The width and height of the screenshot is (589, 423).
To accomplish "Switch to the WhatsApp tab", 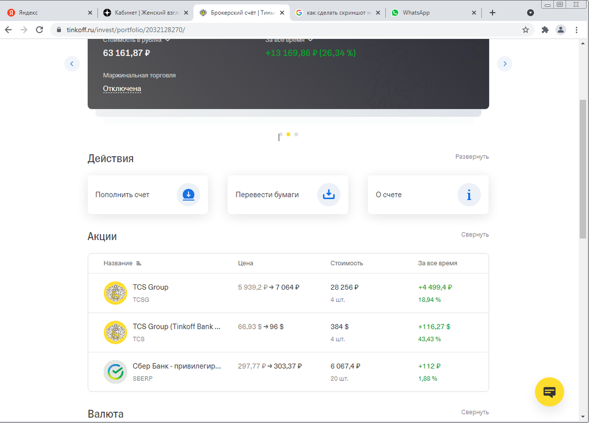I will [x=433, y=13].
